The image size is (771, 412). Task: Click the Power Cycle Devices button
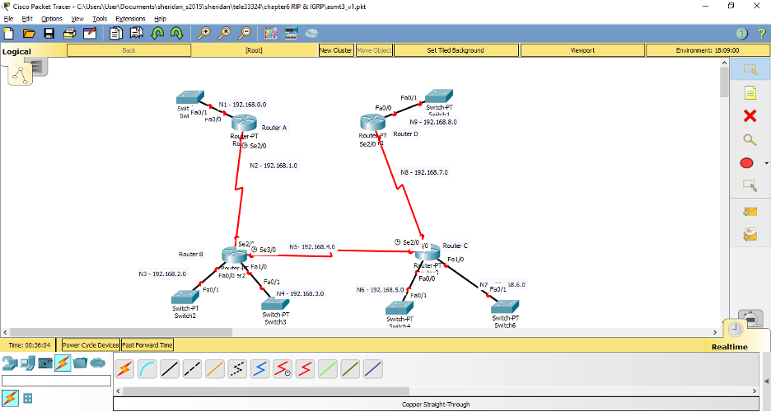(91, 345)
